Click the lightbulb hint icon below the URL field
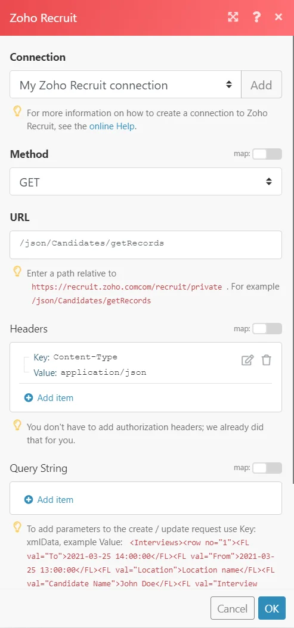Image resolution: width=294 pixels, height=628 pixels. tap(17, 272)
